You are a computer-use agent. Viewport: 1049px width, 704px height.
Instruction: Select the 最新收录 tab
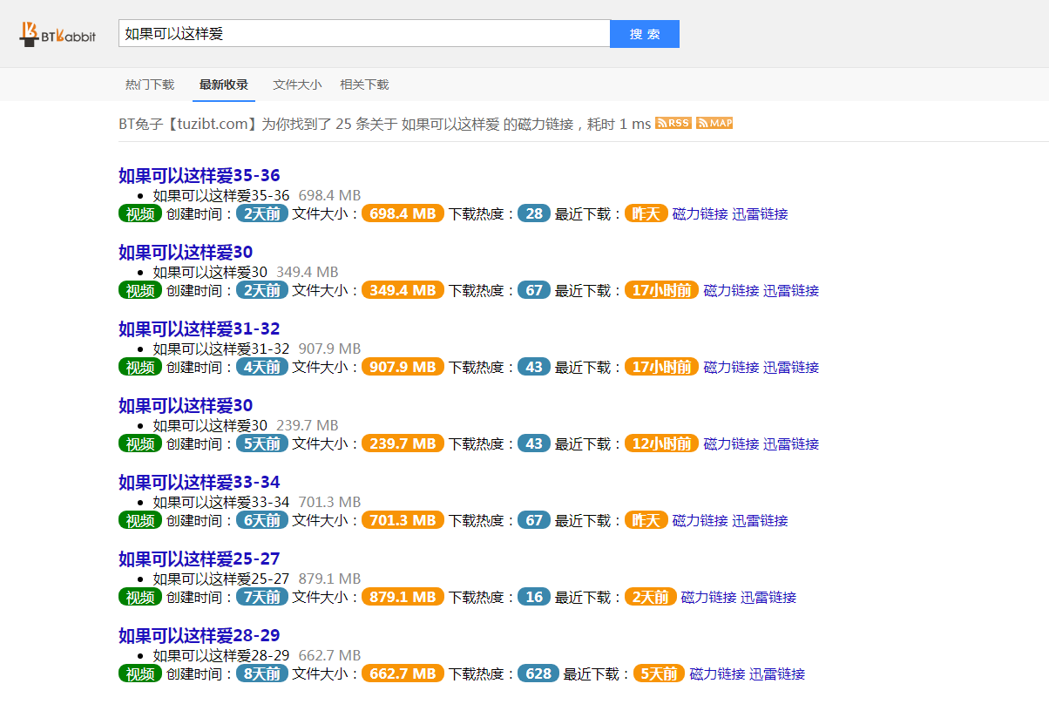tap(224, 85)
